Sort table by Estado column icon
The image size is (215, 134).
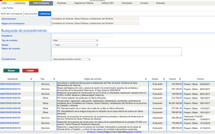[164, 79]
